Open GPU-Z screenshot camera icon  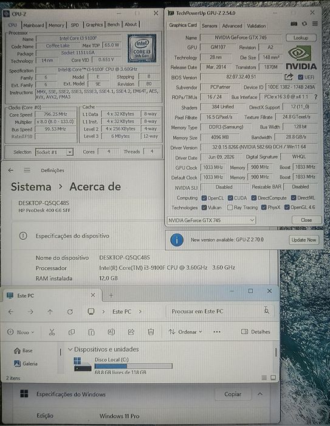[x=294, y=24]
